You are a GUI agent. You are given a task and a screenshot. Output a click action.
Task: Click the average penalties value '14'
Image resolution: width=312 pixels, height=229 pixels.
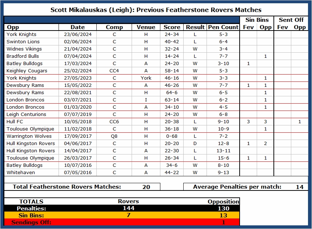click(x=300, y=187)
